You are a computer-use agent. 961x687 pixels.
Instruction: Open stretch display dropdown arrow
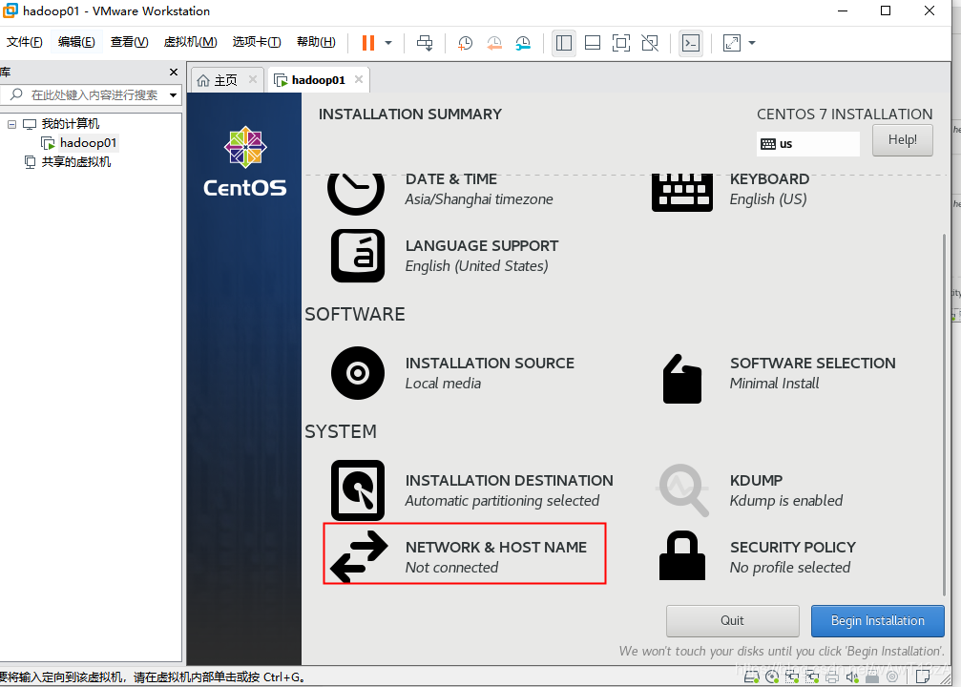(x=752, y=43)
